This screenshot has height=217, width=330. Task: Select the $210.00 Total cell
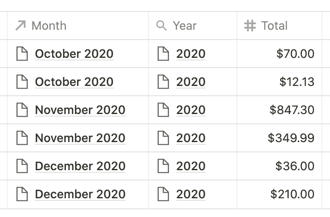click(279, 194)
